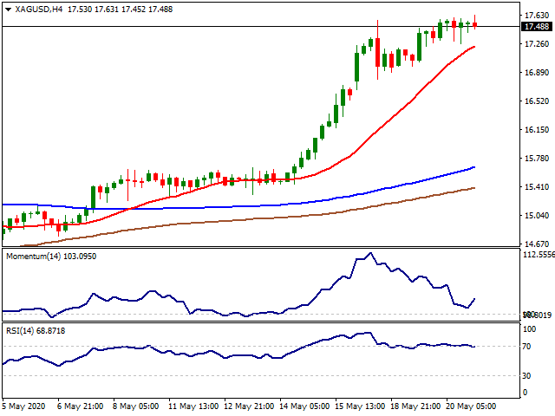Click the 18 May 21:00 time label
The image size is (555, 416).
(x=415, y=406)
